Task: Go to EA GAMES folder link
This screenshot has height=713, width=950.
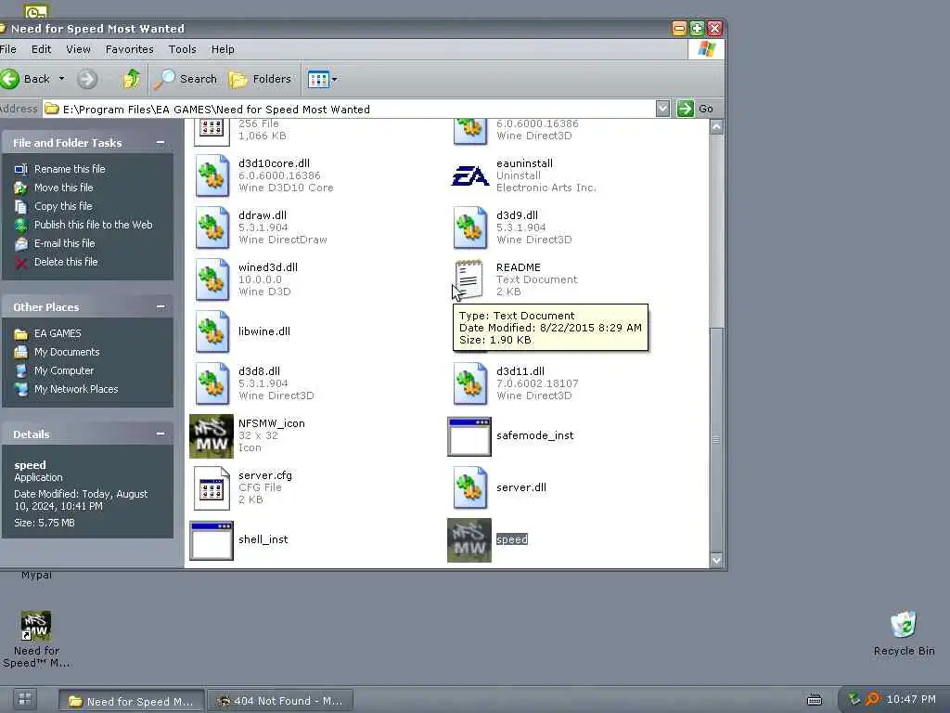Action: point(58,333)
